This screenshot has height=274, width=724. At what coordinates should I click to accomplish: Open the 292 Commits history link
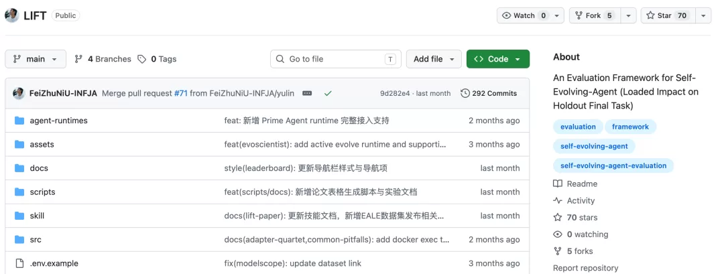(x=489, y=93)
